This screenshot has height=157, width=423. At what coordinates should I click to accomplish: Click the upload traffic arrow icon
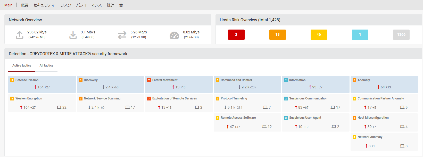[x=20, y=35]
